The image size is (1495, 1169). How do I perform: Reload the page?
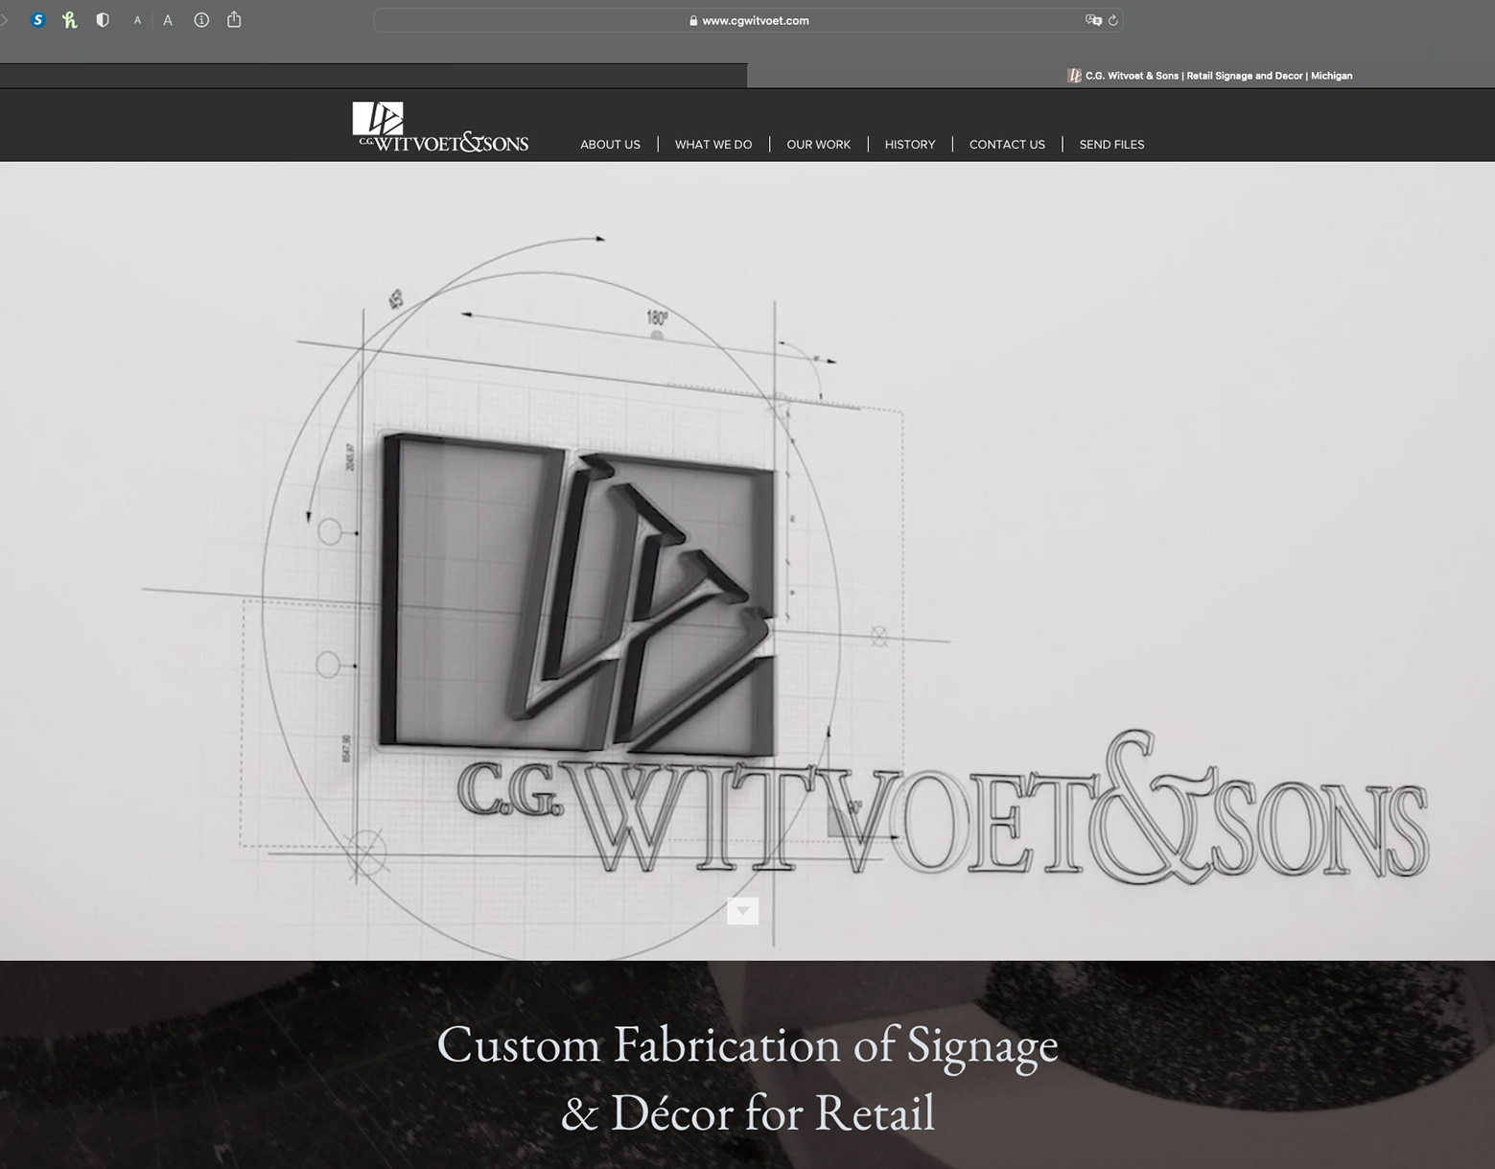[x=1113, y=20]
